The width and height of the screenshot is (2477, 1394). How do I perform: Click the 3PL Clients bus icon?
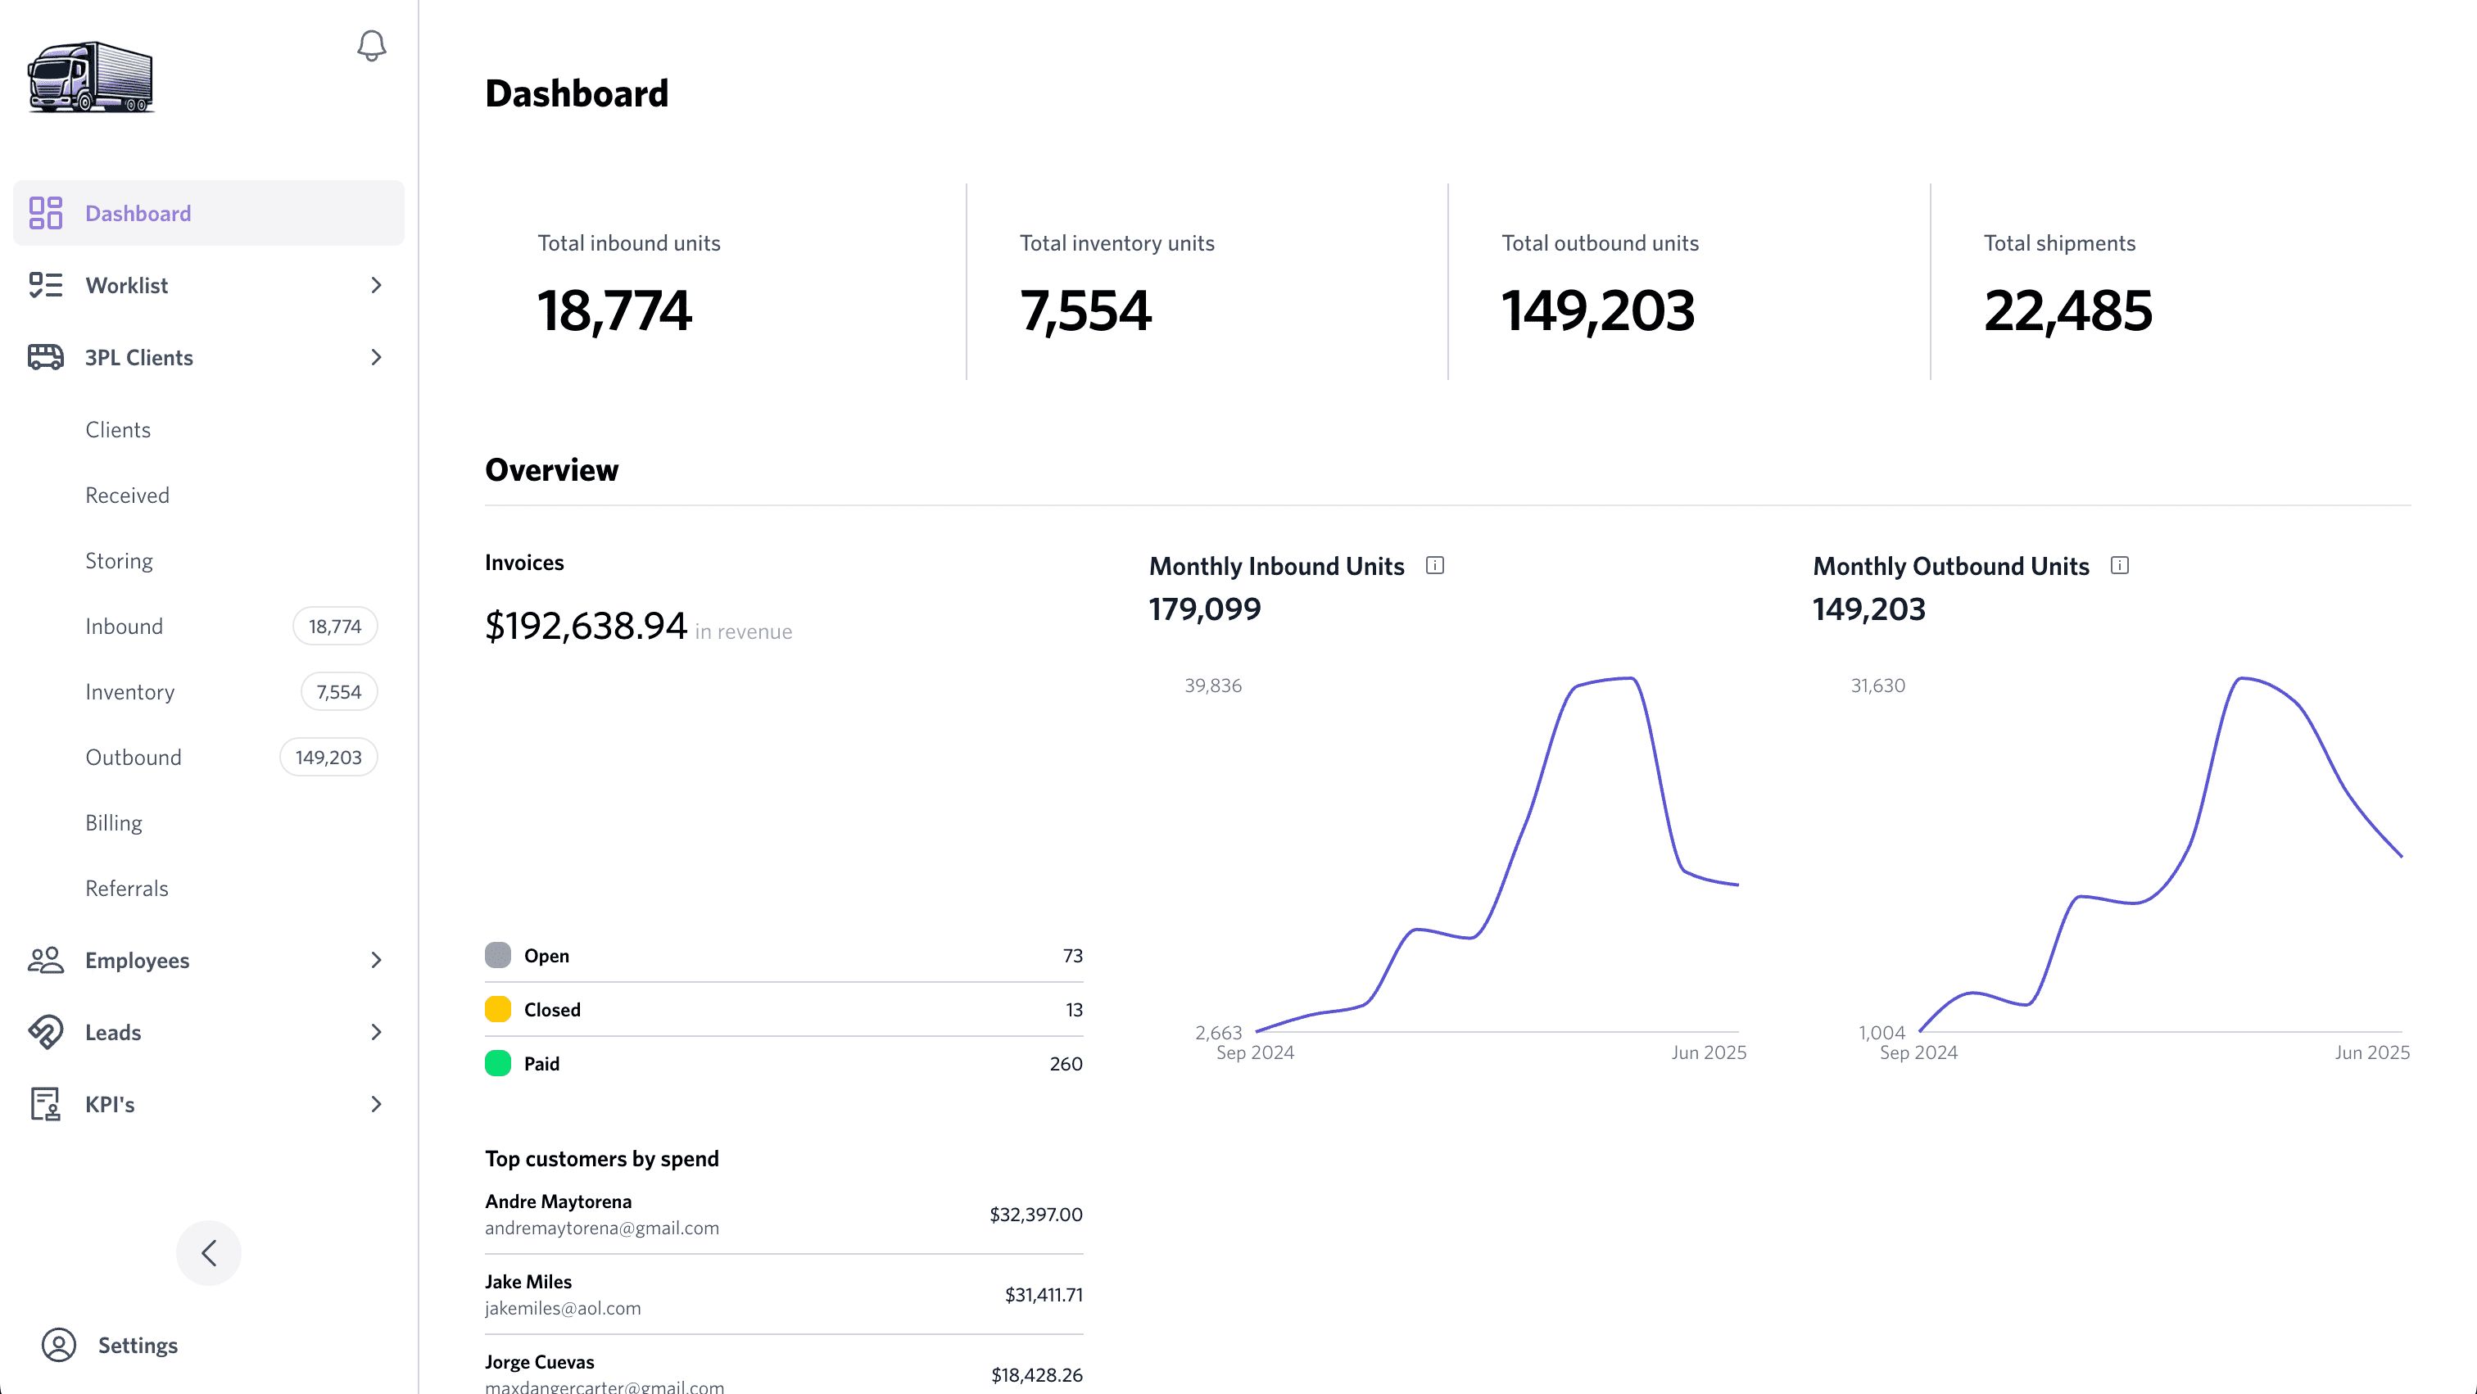point(45,356)
